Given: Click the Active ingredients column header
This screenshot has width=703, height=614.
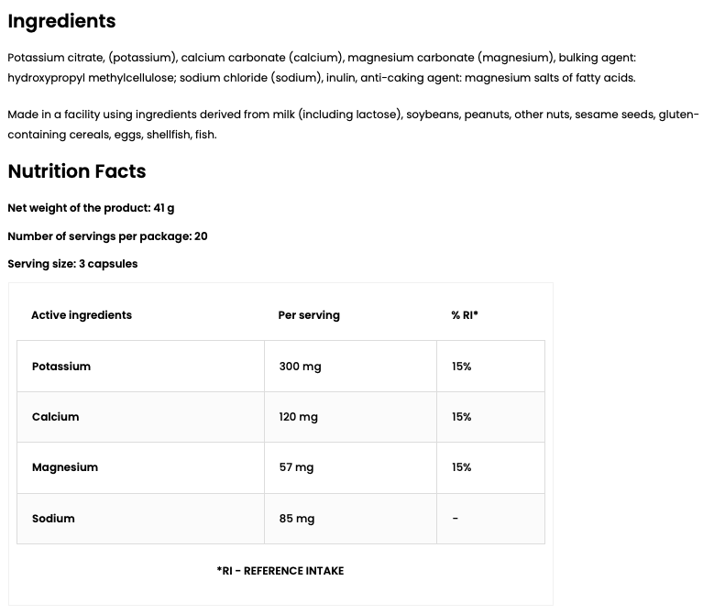Looking at the screenshot, I should tap(82, 315).
